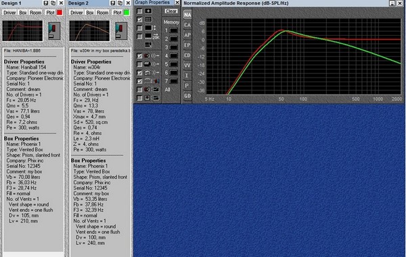Click the All memory option
Image resolution: width=406 pixels, height=257 pixels.
coord(168,90)
